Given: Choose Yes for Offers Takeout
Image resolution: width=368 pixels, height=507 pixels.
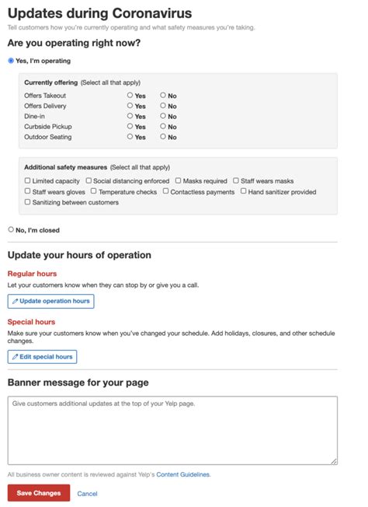Looking at the screenshot, I should [x=130, y=95].
